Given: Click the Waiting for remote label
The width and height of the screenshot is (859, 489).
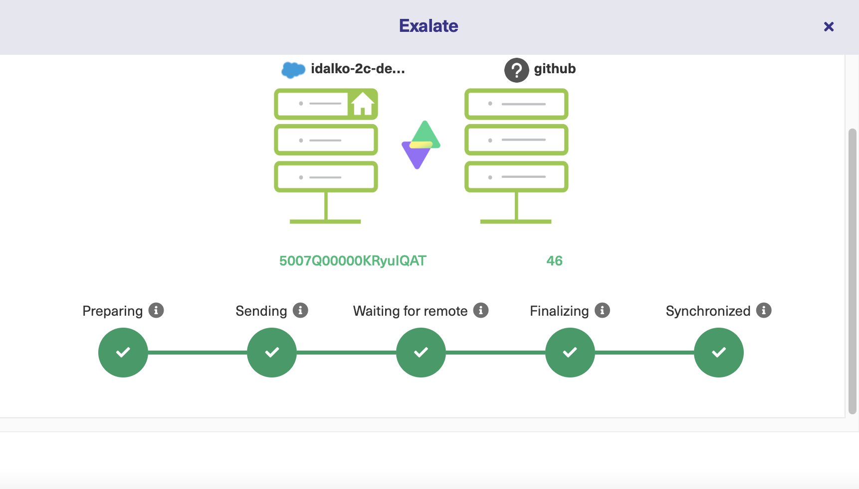Looking at the screenshot, I should 411,311.
